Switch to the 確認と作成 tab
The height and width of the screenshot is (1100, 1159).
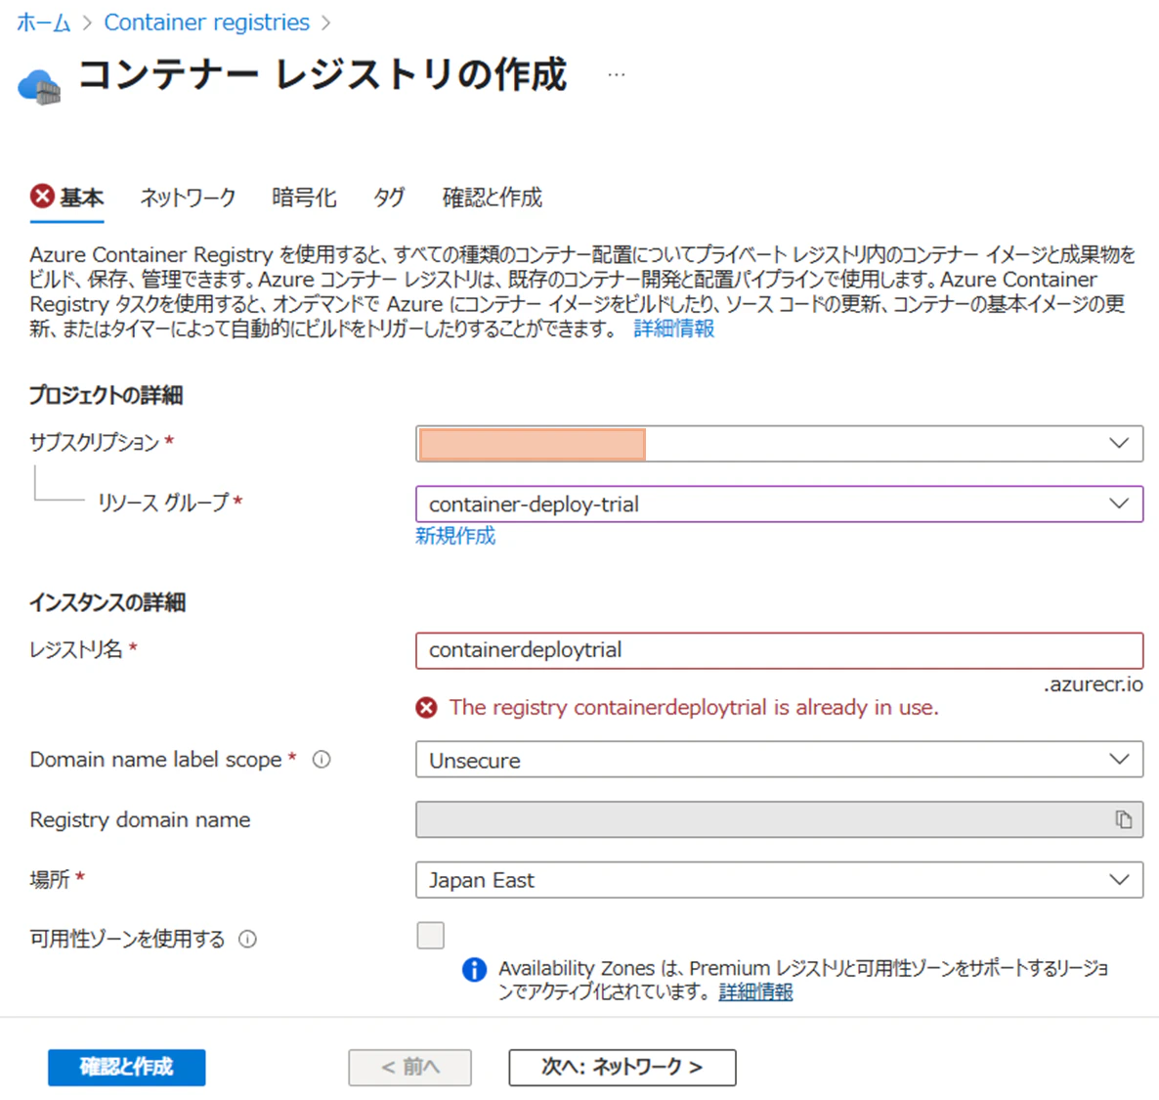pos(492,197)
